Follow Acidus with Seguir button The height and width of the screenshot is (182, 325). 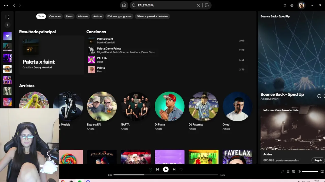pos(318,160)
